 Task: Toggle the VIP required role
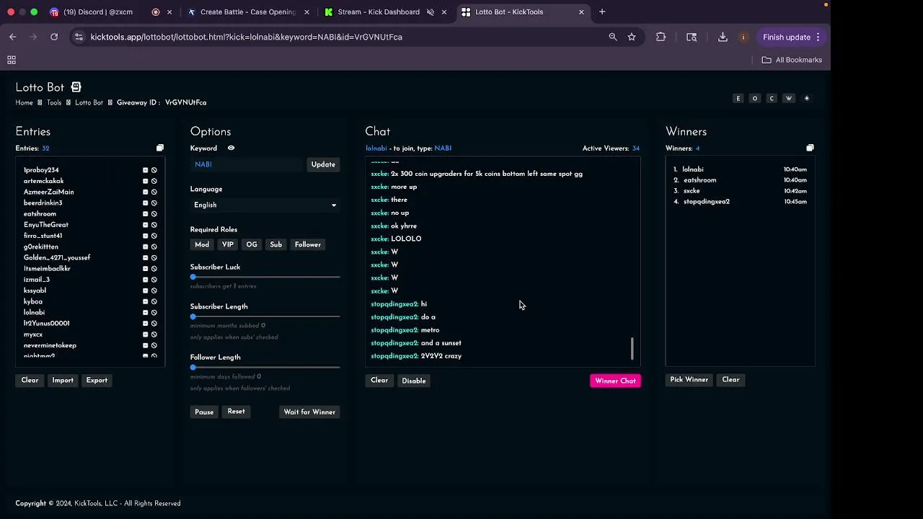click(x=228, y=244)
